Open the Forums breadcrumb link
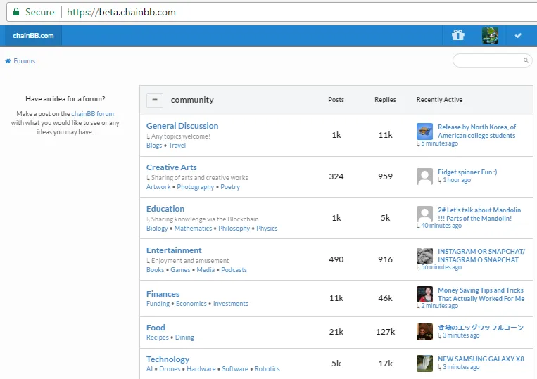The height and width of the screenshot is (379, 537). (25, 61)
